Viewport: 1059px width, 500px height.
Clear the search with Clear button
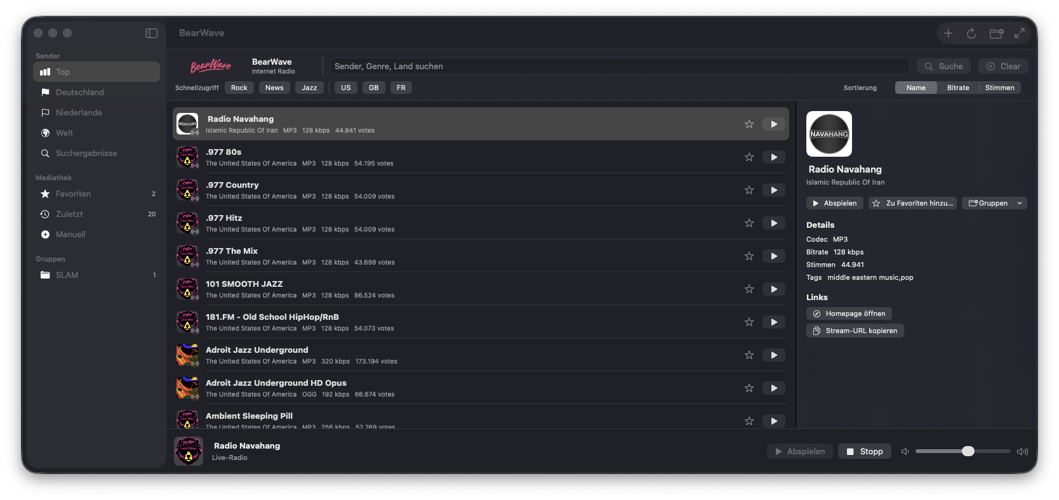(x=1003, y=66)
